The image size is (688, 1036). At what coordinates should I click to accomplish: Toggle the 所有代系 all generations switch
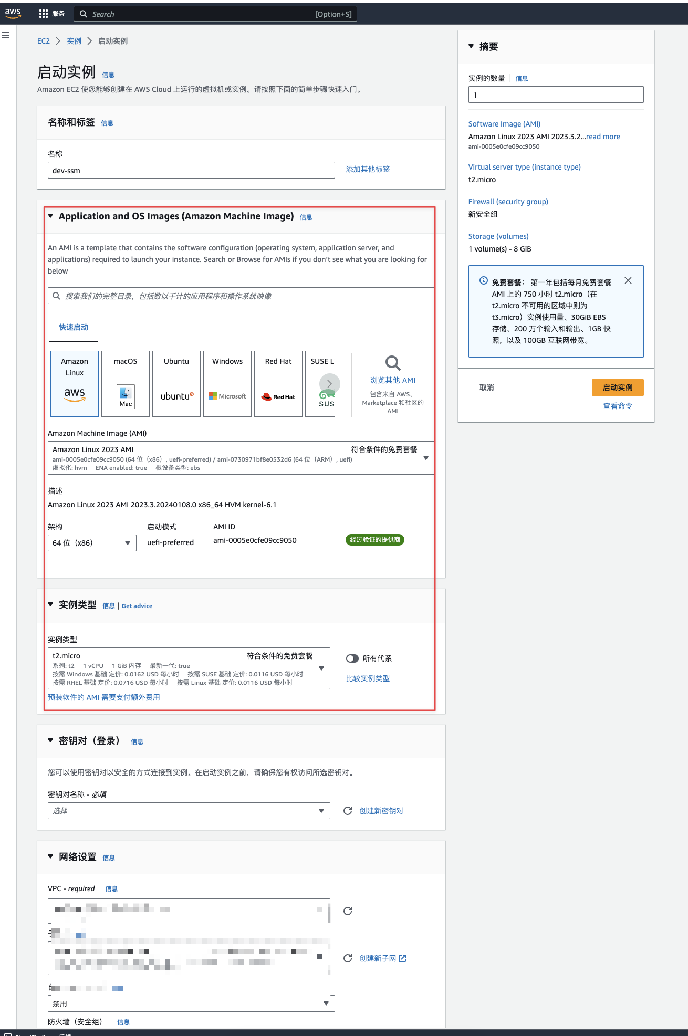point(352,658)
